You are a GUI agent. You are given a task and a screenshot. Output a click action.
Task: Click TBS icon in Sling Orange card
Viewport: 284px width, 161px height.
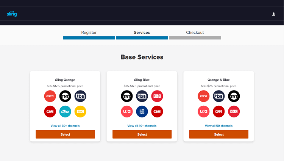[x=80, y=96]
